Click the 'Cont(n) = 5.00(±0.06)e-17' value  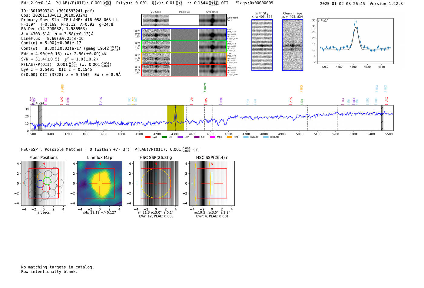point(51,43)
